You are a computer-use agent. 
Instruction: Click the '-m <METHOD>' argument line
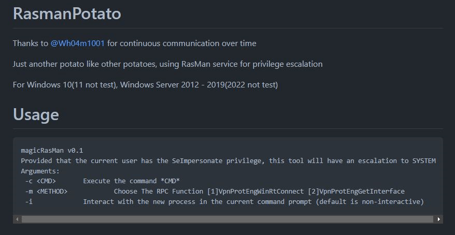[x=215, y=191]
